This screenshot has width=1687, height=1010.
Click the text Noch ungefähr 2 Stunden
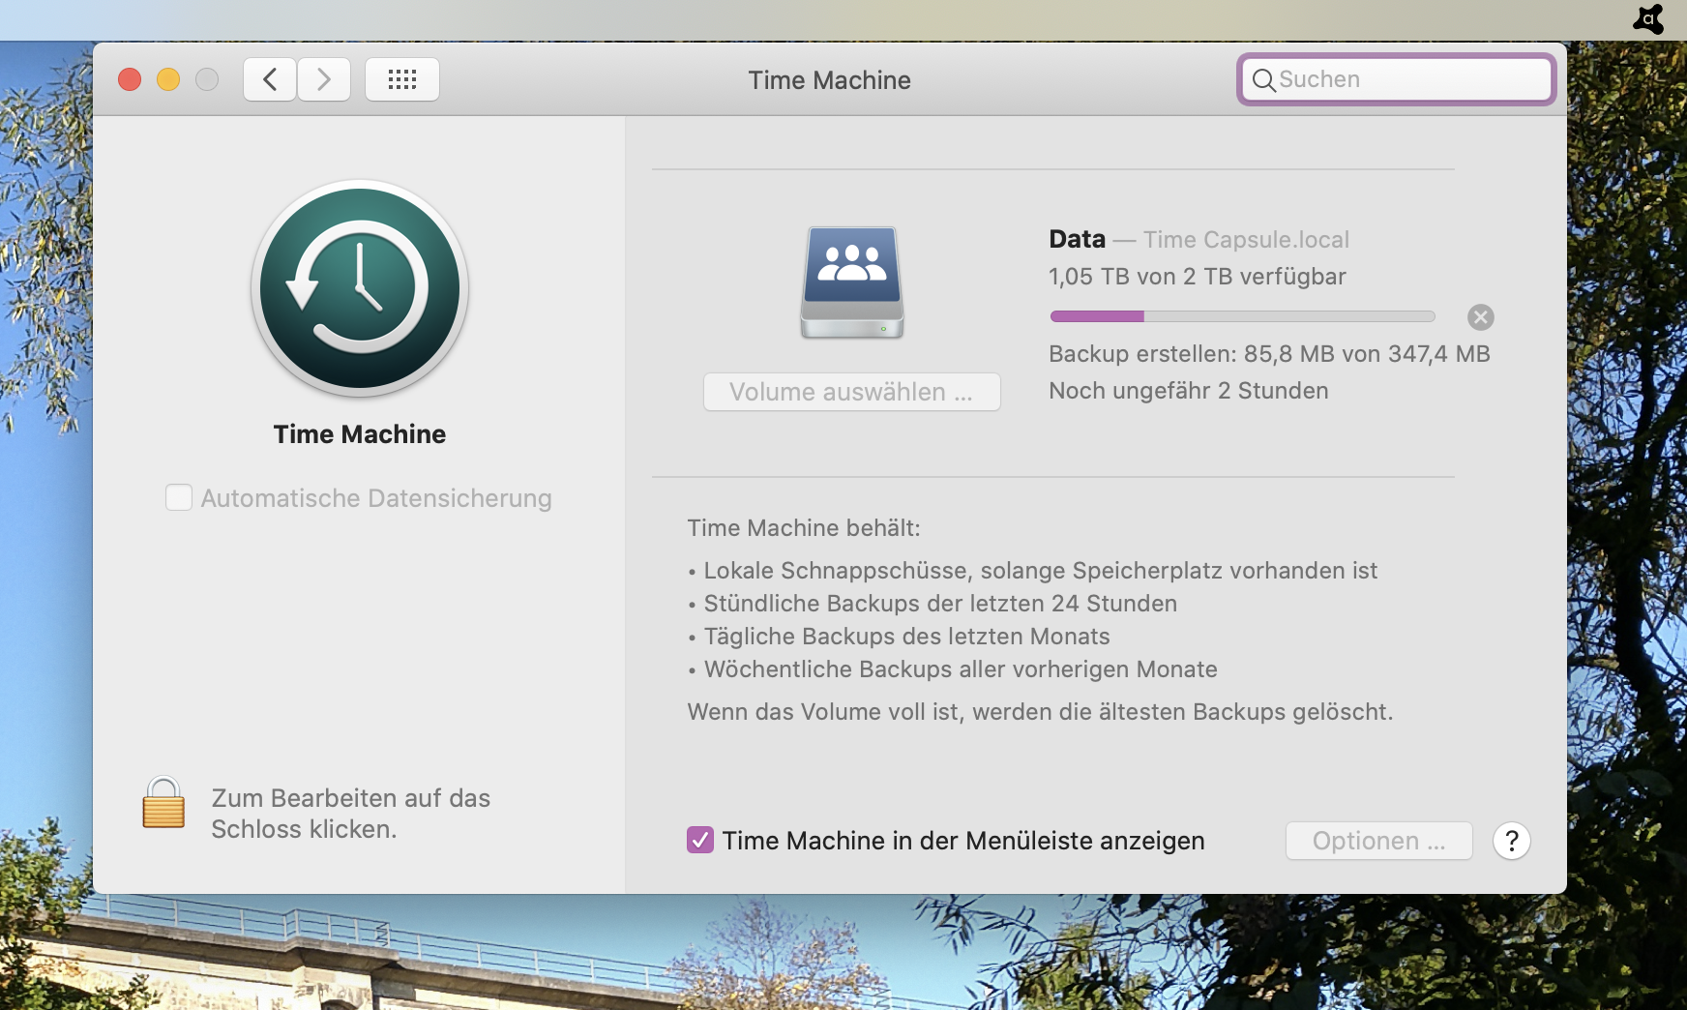(x=1189, y=391)
